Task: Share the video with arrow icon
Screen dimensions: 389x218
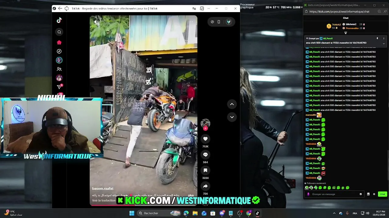Action: click(x=205, y=186)
